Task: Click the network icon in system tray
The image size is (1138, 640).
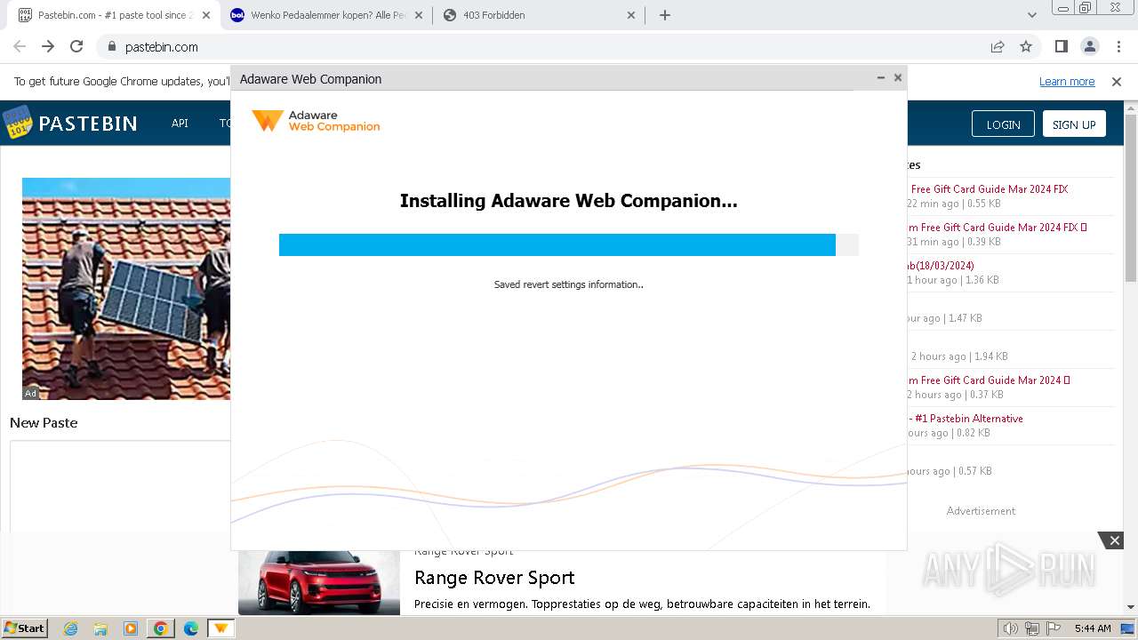Action: pyautogui.click(x=1032, y=628)
